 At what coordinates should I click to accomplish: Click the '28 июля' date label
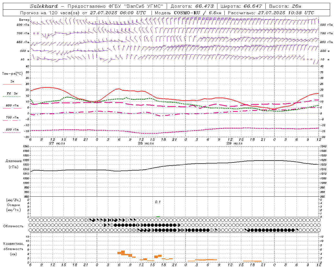click(x=146, y=143)
